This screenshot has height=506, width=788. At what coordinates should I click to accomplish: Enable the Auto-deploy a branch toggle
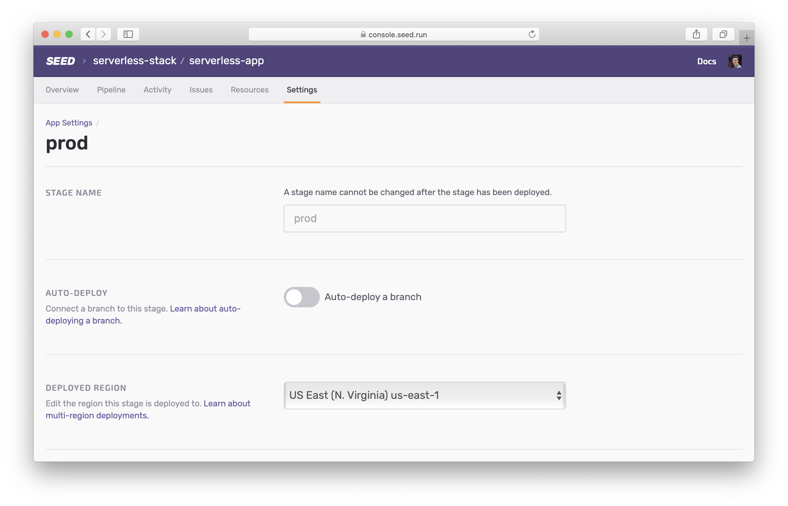coord(302,297)
